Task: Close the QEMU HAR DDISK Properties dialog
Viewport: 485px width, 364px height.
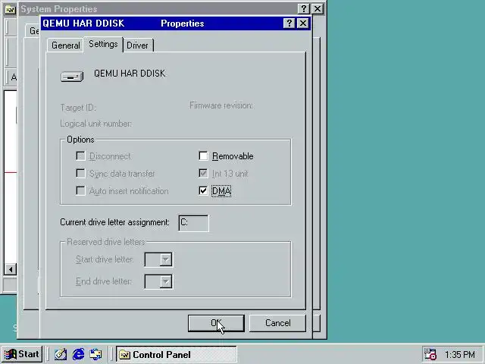Action: coord(303,24)
